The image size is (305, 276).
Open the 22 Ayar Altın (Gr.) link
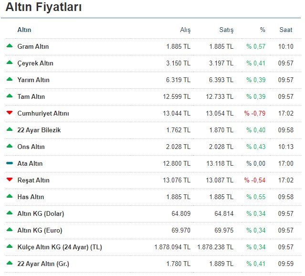click(43, 264)
